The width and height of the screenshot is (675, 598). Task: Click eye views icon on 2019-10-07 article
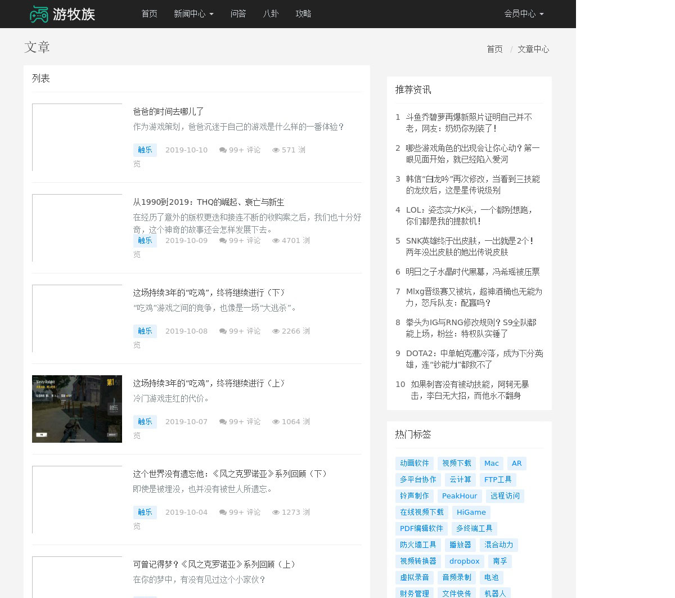[276, 422]
